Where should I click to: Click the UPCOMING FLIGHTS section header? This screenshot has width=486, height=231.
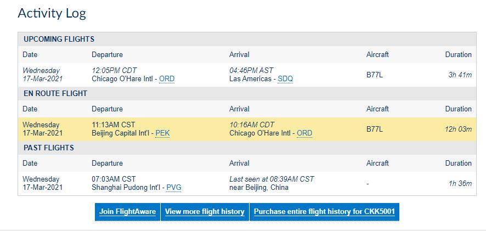(59, 40)
